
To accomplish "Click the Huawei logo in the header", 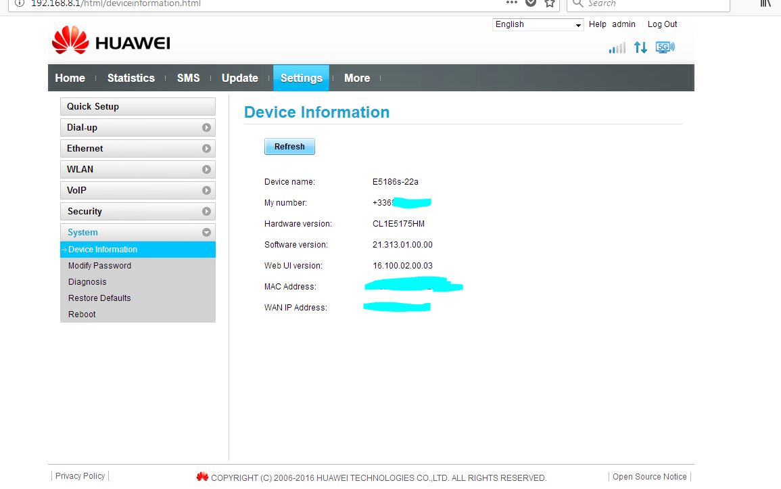I will click(111, 41).
